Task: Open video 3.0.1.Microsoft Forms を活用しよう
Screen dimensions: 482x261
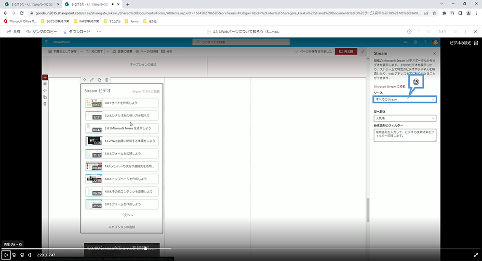Action: 122,129
